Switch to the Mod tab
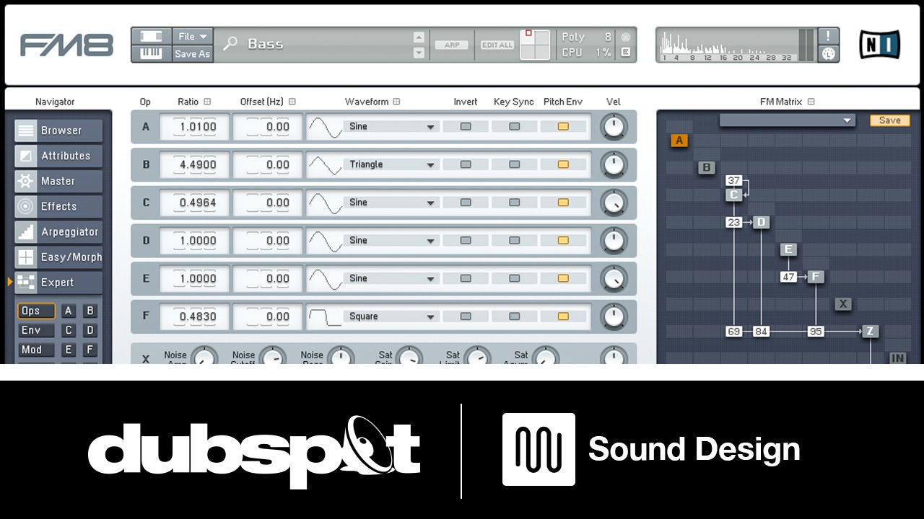 coord(36,350)
